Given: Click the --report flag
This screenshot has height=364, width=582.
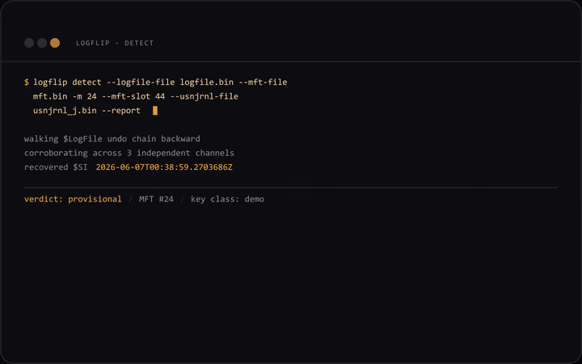Looking at the screenshot, I should 121,111.
